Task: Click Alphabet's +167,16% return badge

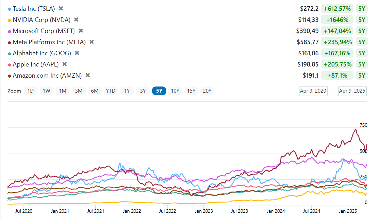Action: coord(337,53)
